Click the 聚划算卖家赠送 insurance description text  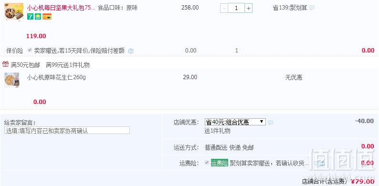[269, 163]
